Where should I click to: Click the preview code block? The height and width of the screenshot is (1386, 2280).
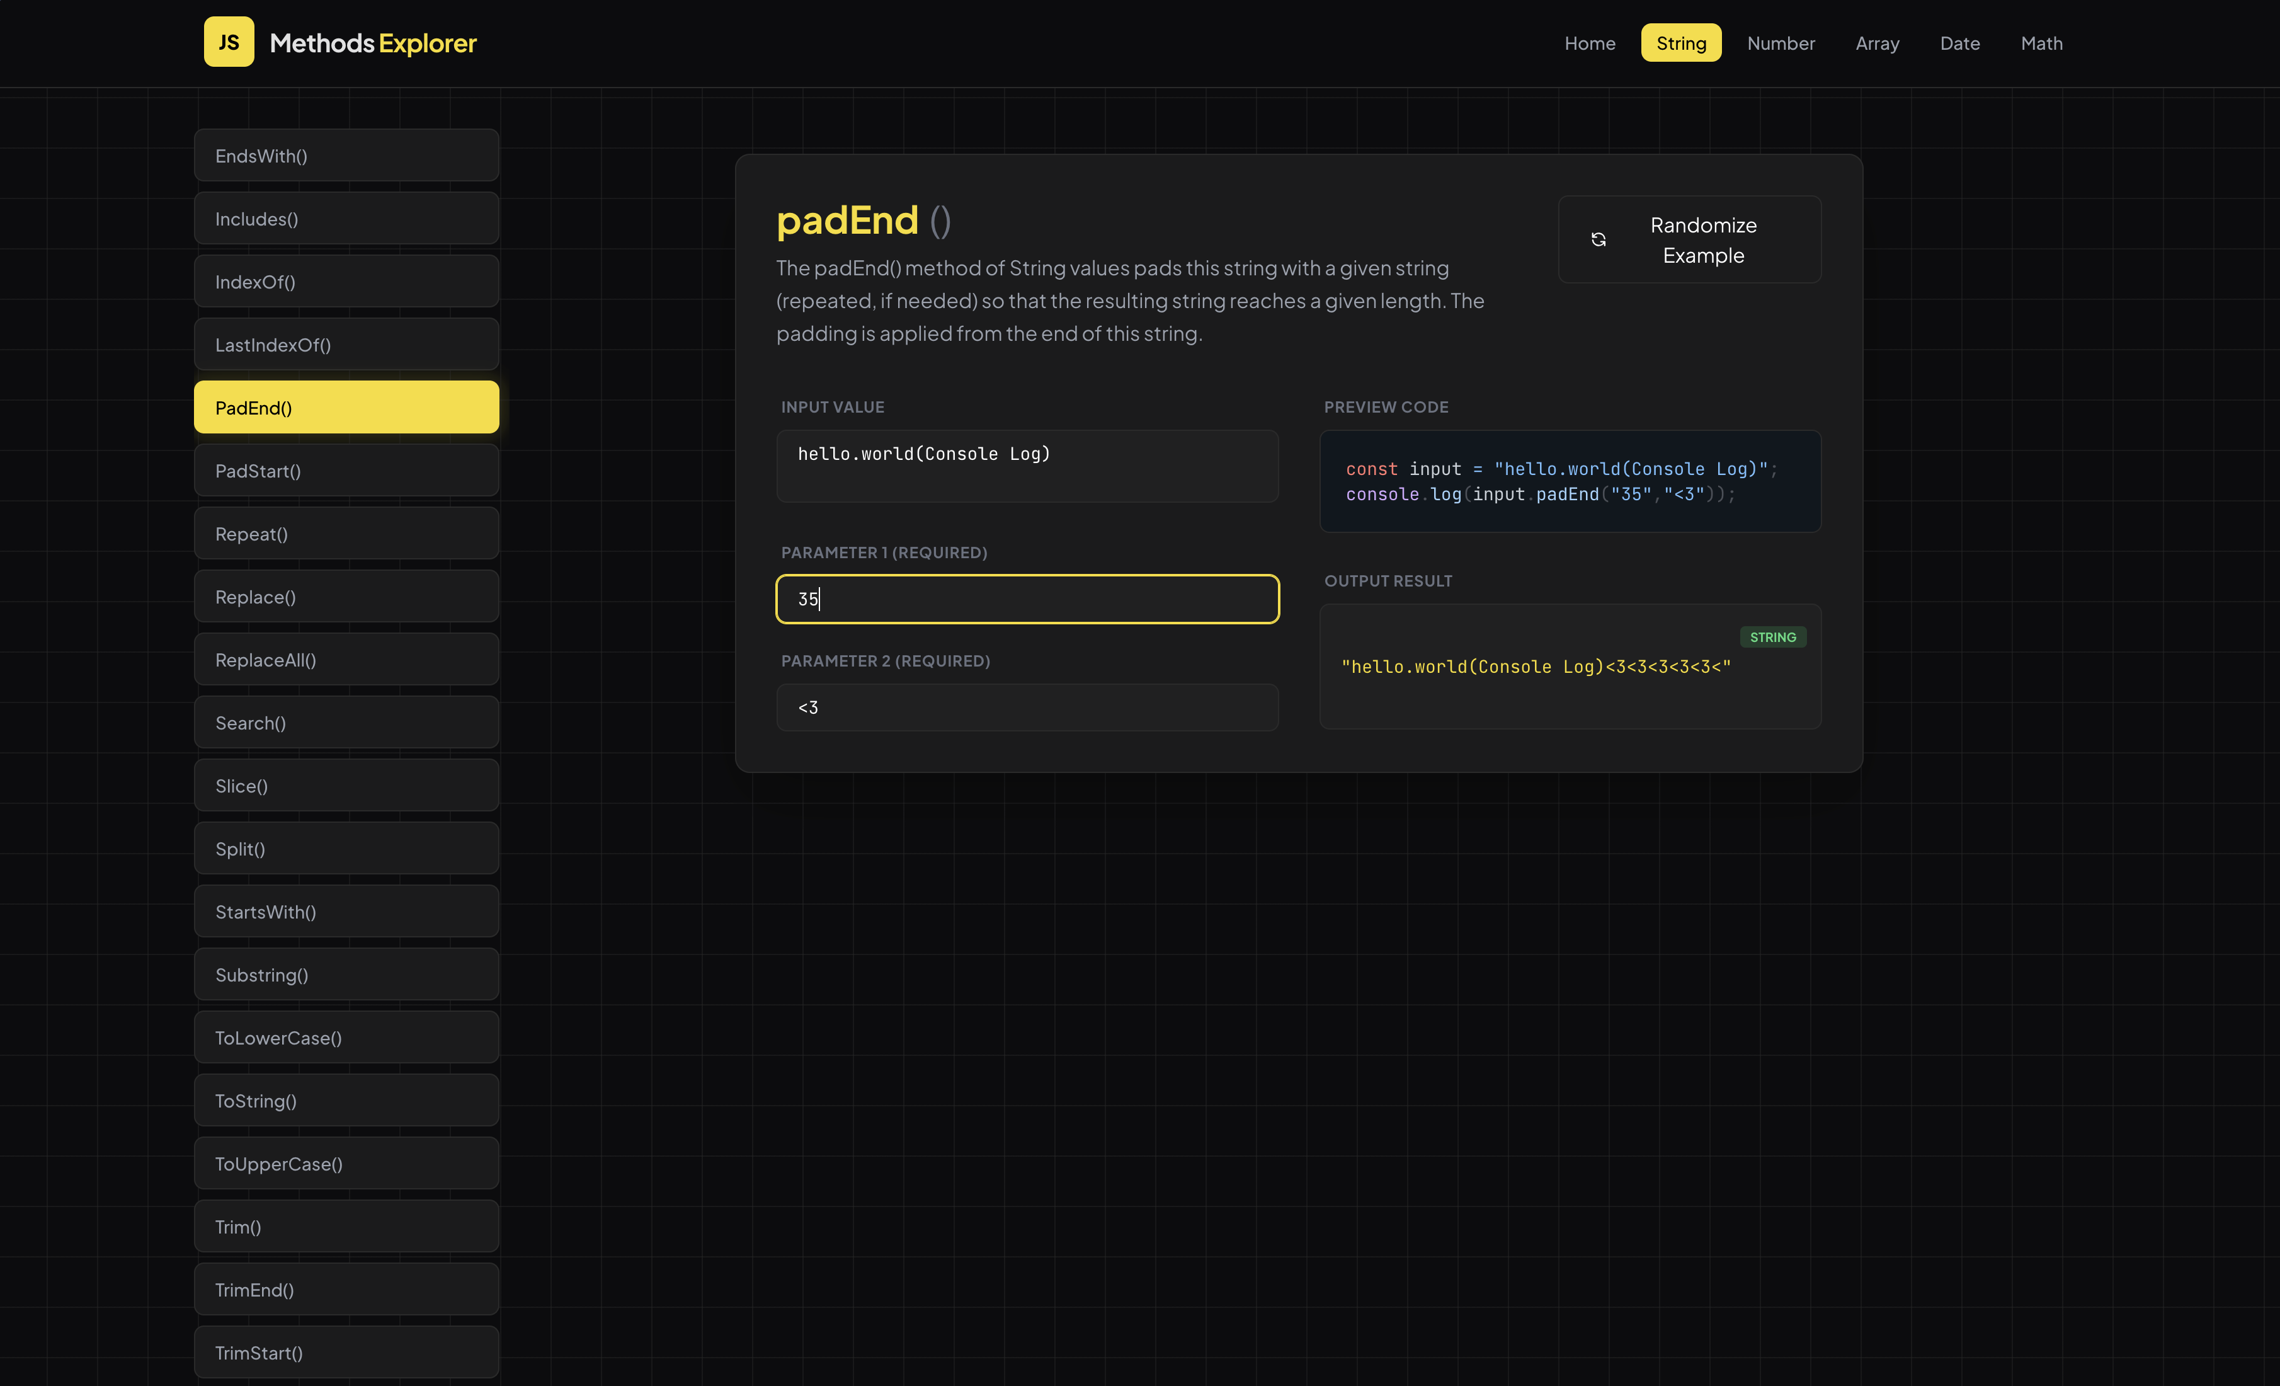[x=1570, y=481]
